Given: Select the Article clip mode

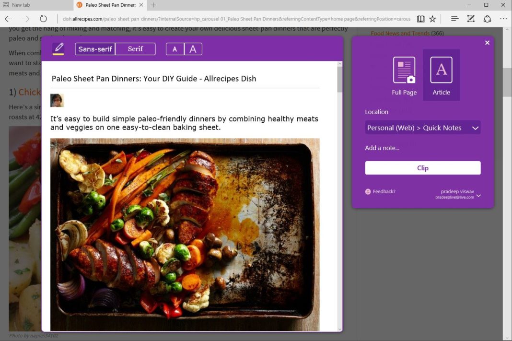Looking at the screenshot, I should pyautogui.click(x=441, y=76).
